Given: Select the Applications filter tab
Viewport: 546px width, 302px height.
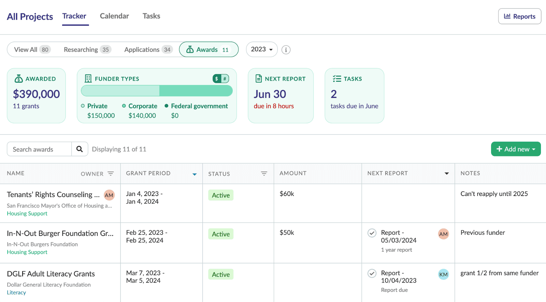Looking at the screenshot, I should tap(148, 50).
